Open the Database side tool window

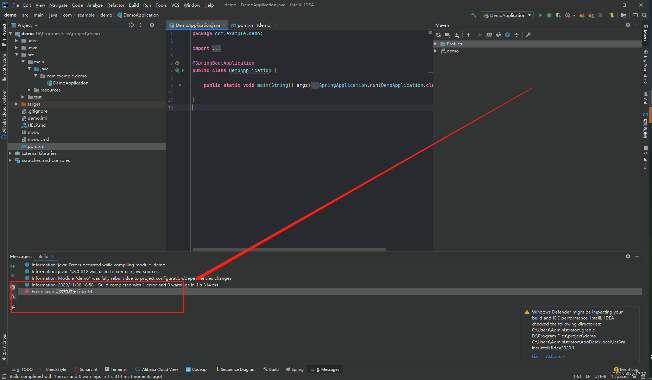coord(645,157)
